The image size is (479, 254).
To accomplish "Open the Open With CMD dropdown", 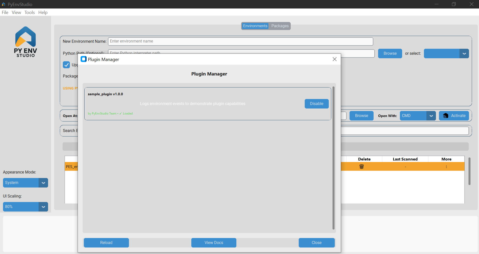I will point(431,116).
